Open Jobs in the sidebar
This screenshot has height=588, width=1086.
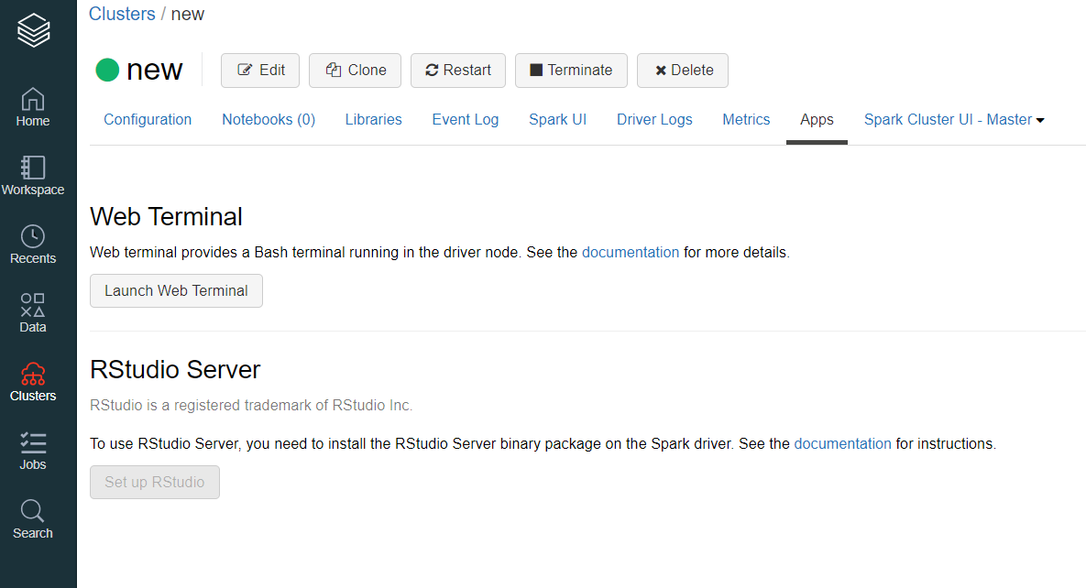[x=33, y=451]
